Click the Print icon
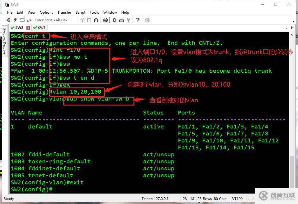This screenshot has width=298, height=204. [x=105, y=20]
